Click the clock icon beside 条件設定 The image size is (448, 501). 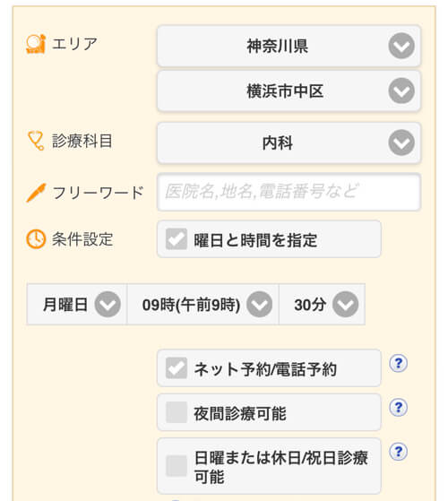(x=36, y=238)
